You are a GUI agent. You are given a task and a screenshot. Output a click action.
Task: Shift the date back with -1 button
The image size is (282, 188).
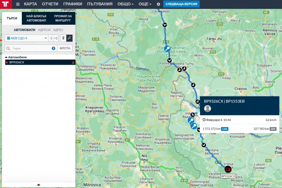point(51,38)
